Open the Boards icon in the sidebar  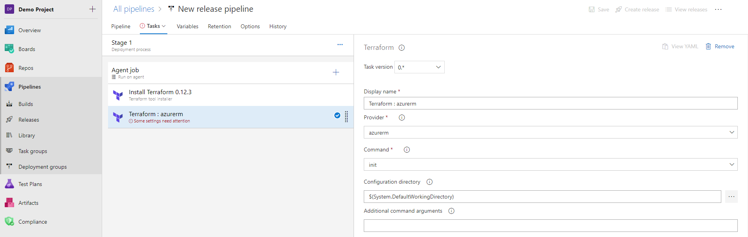pyautogui.click(x=9, y=49)
